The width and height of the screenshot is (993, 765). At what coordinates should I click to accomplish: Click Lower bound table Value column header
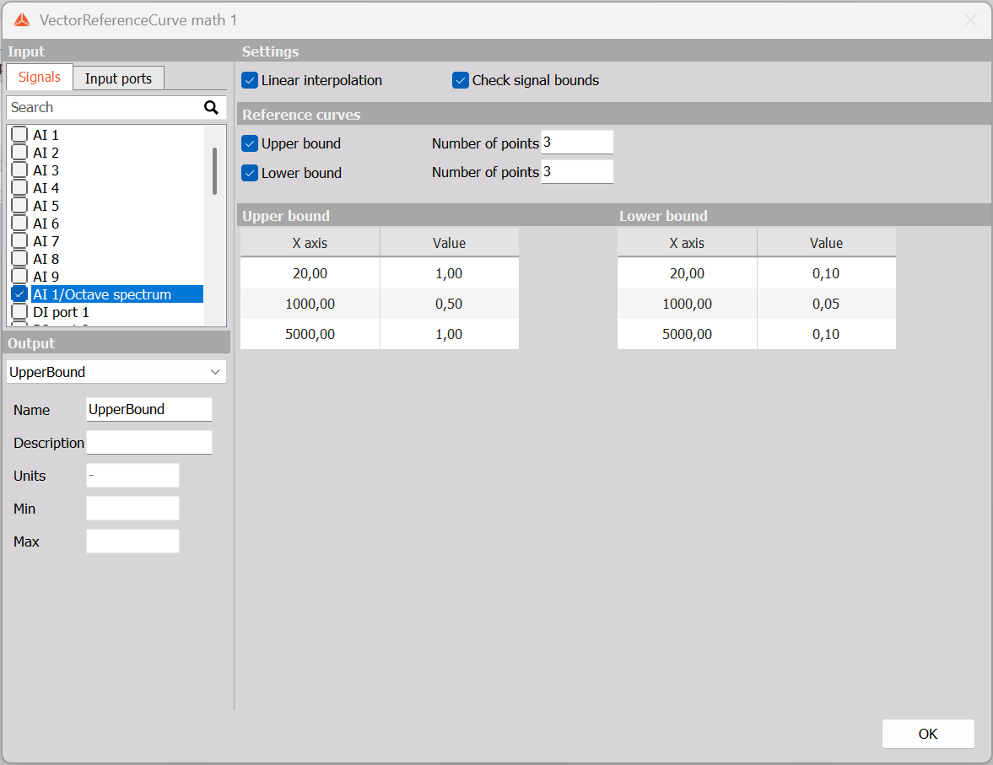pyautogui.click(x=827, y=243)
